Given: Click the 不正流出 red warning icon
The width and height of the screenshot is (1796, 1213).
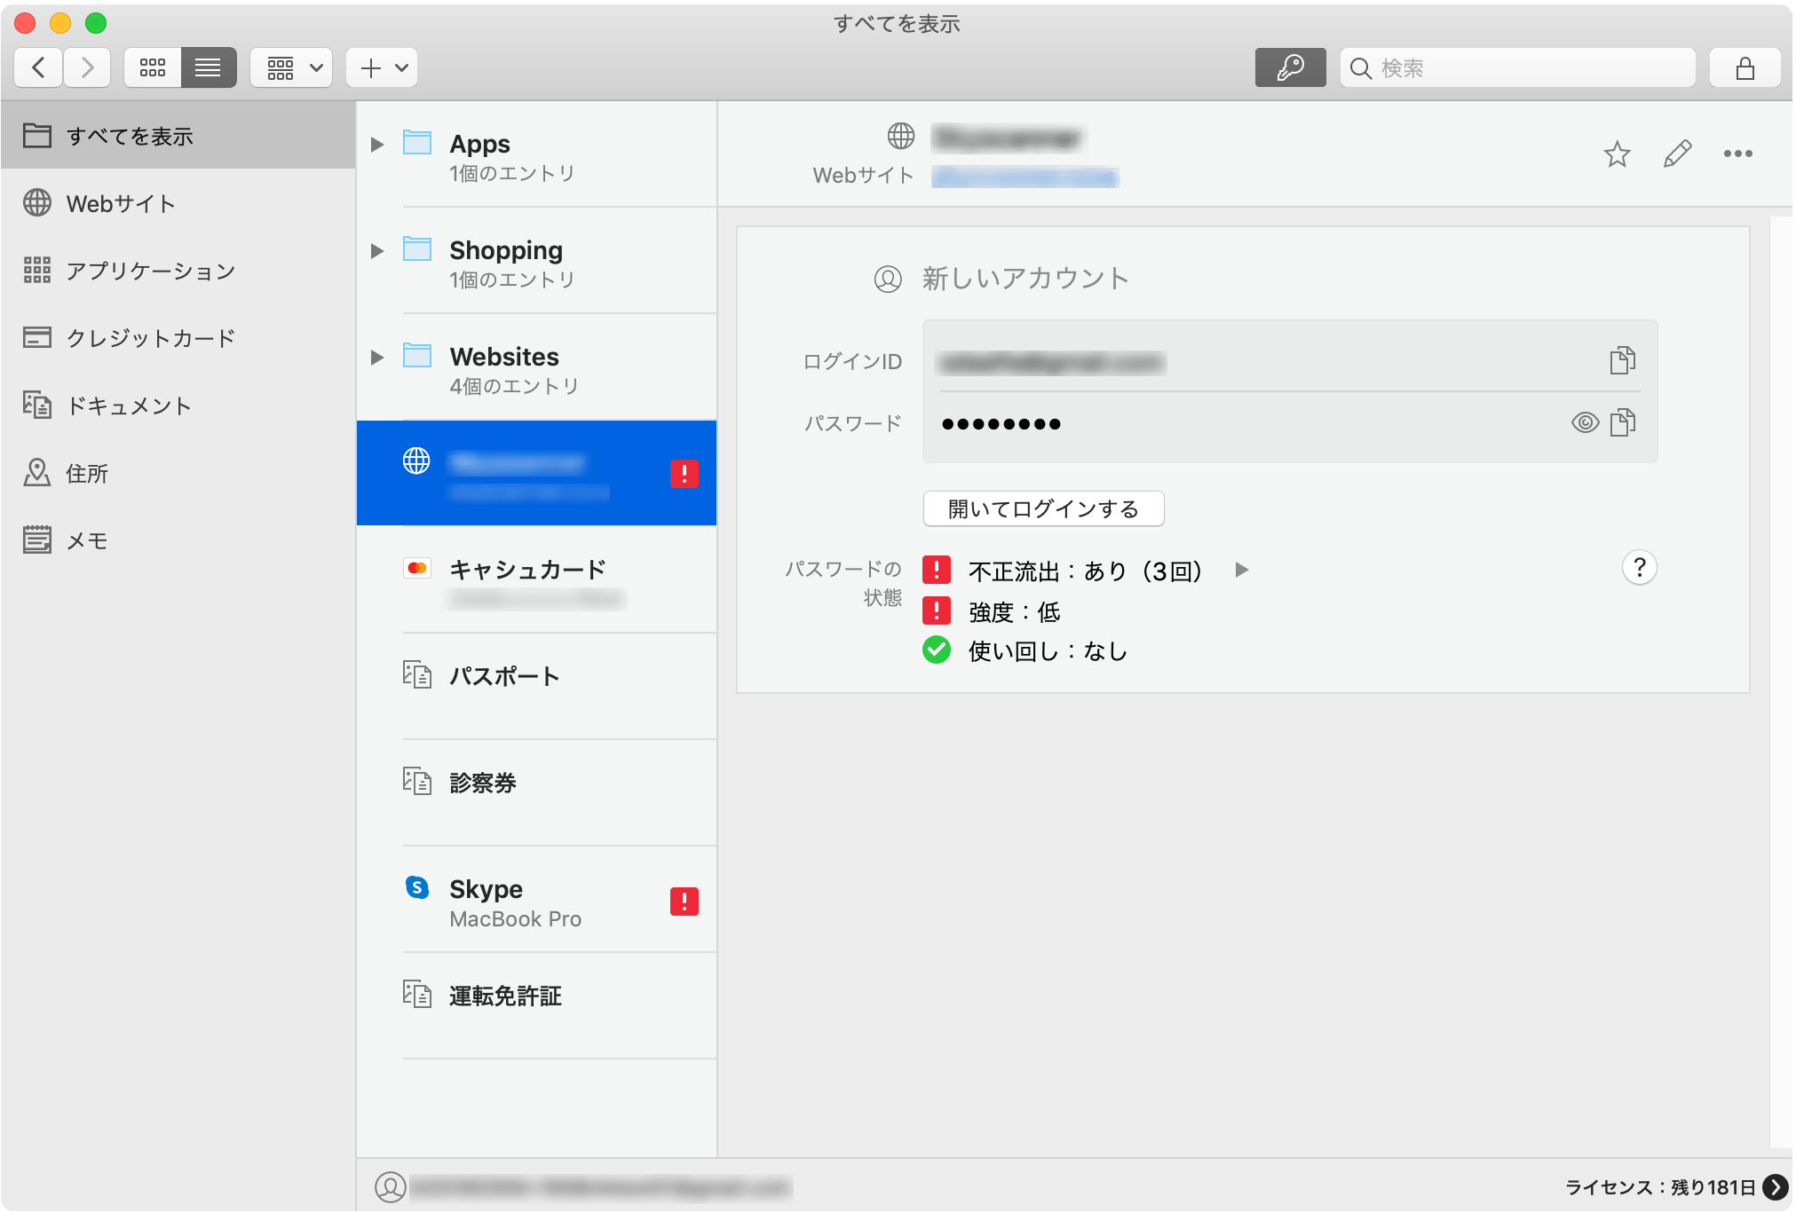Looking at the screenshot, I should point(937,571).
